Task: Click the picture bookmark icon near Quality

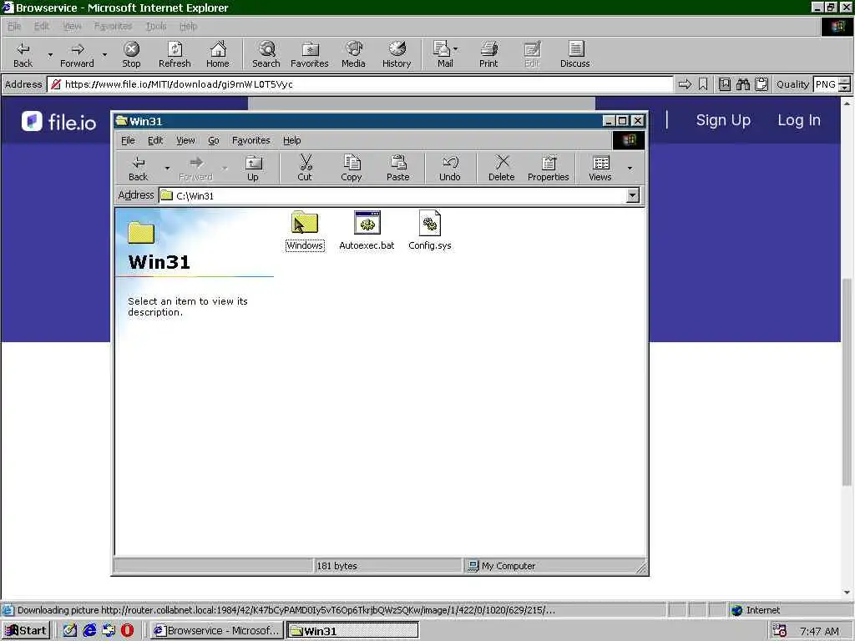Action: point(724,84)
